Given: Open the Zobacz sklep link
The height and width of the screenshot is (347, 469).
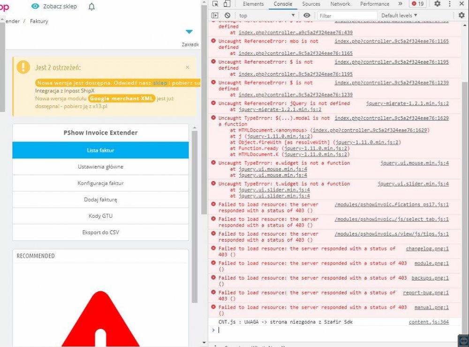Looking at the screenshot, I should click(x=60, y=6).
